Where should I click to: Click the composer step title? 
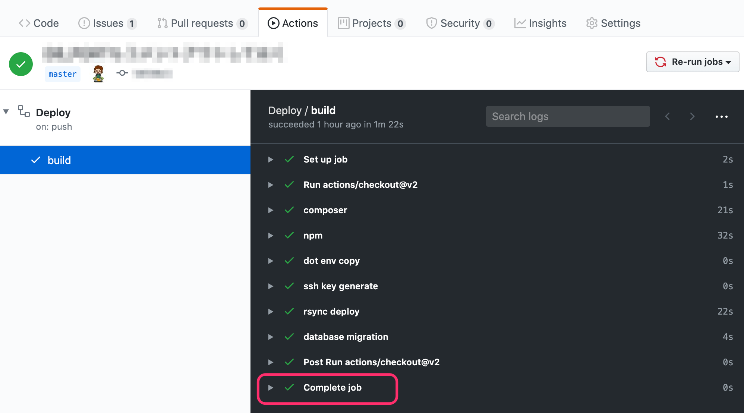(325, 210)
